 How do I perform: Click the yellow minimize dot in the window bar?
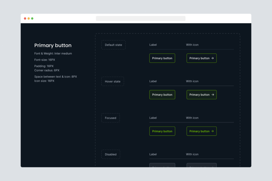click(x=29, y=19)
